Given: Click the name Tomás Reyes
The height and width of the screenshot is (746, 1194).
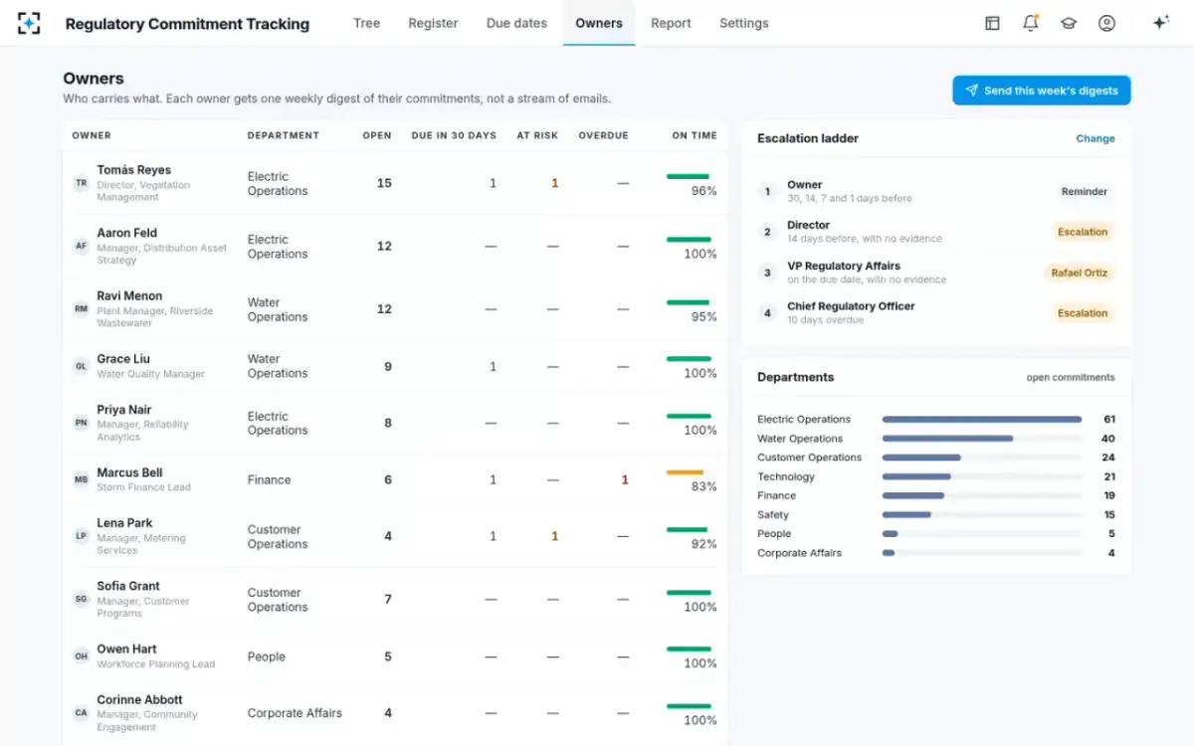Looking at the screenshot, I should tap(134, 170).
